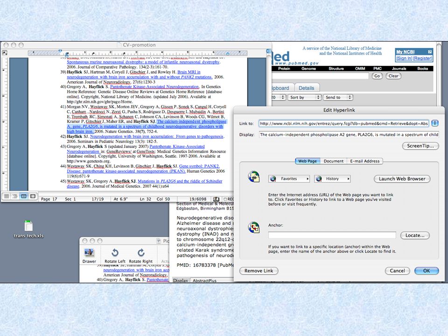This screenshot has height=336, width=448.
Task: Open trans tech.xls file on desktop
Action: coord(28,229)
